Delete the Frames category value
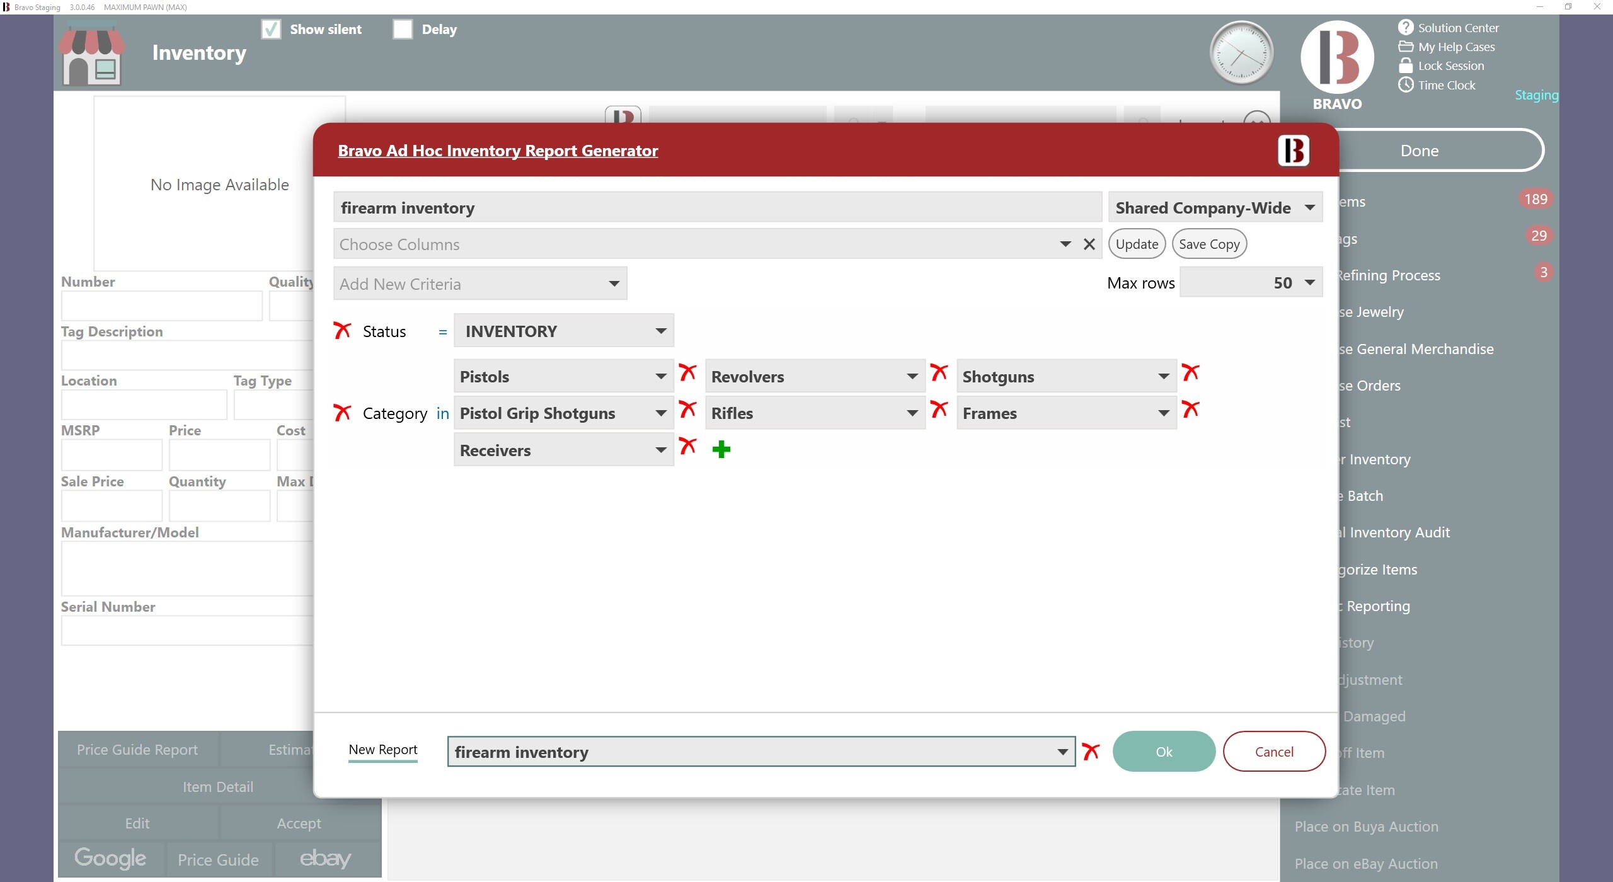Screen dimensions: 1613x882 click(1190, 409)
